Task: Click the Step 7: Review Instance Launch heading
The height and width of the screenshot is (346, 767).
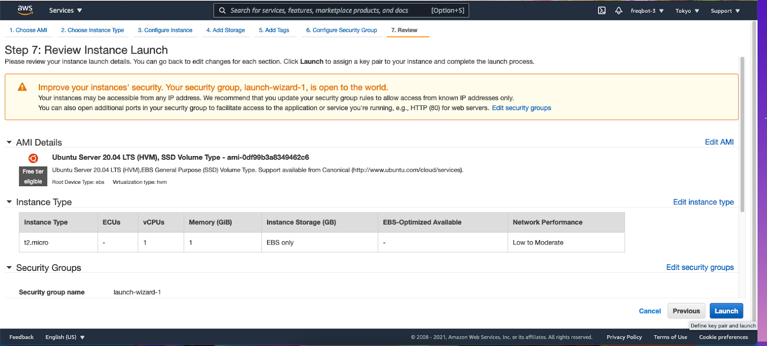Action: tap(86, 50)
